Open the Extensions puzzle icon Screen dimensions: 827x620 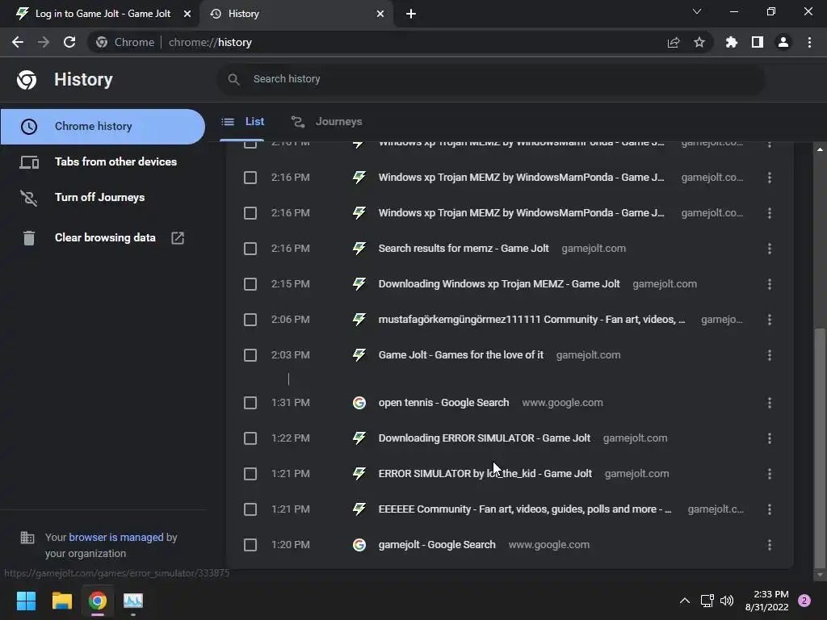(x=732, y=42)
